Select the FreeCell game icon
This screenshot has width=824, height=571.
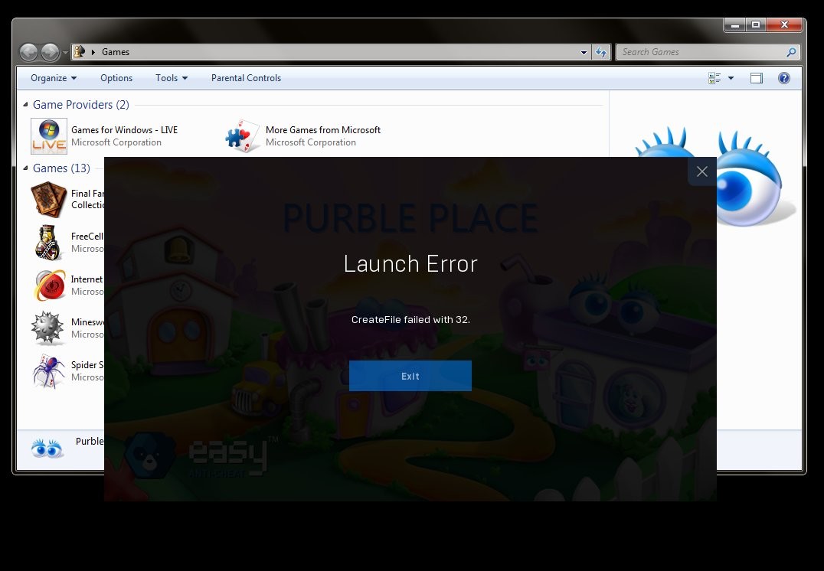(x=48, y=243)
